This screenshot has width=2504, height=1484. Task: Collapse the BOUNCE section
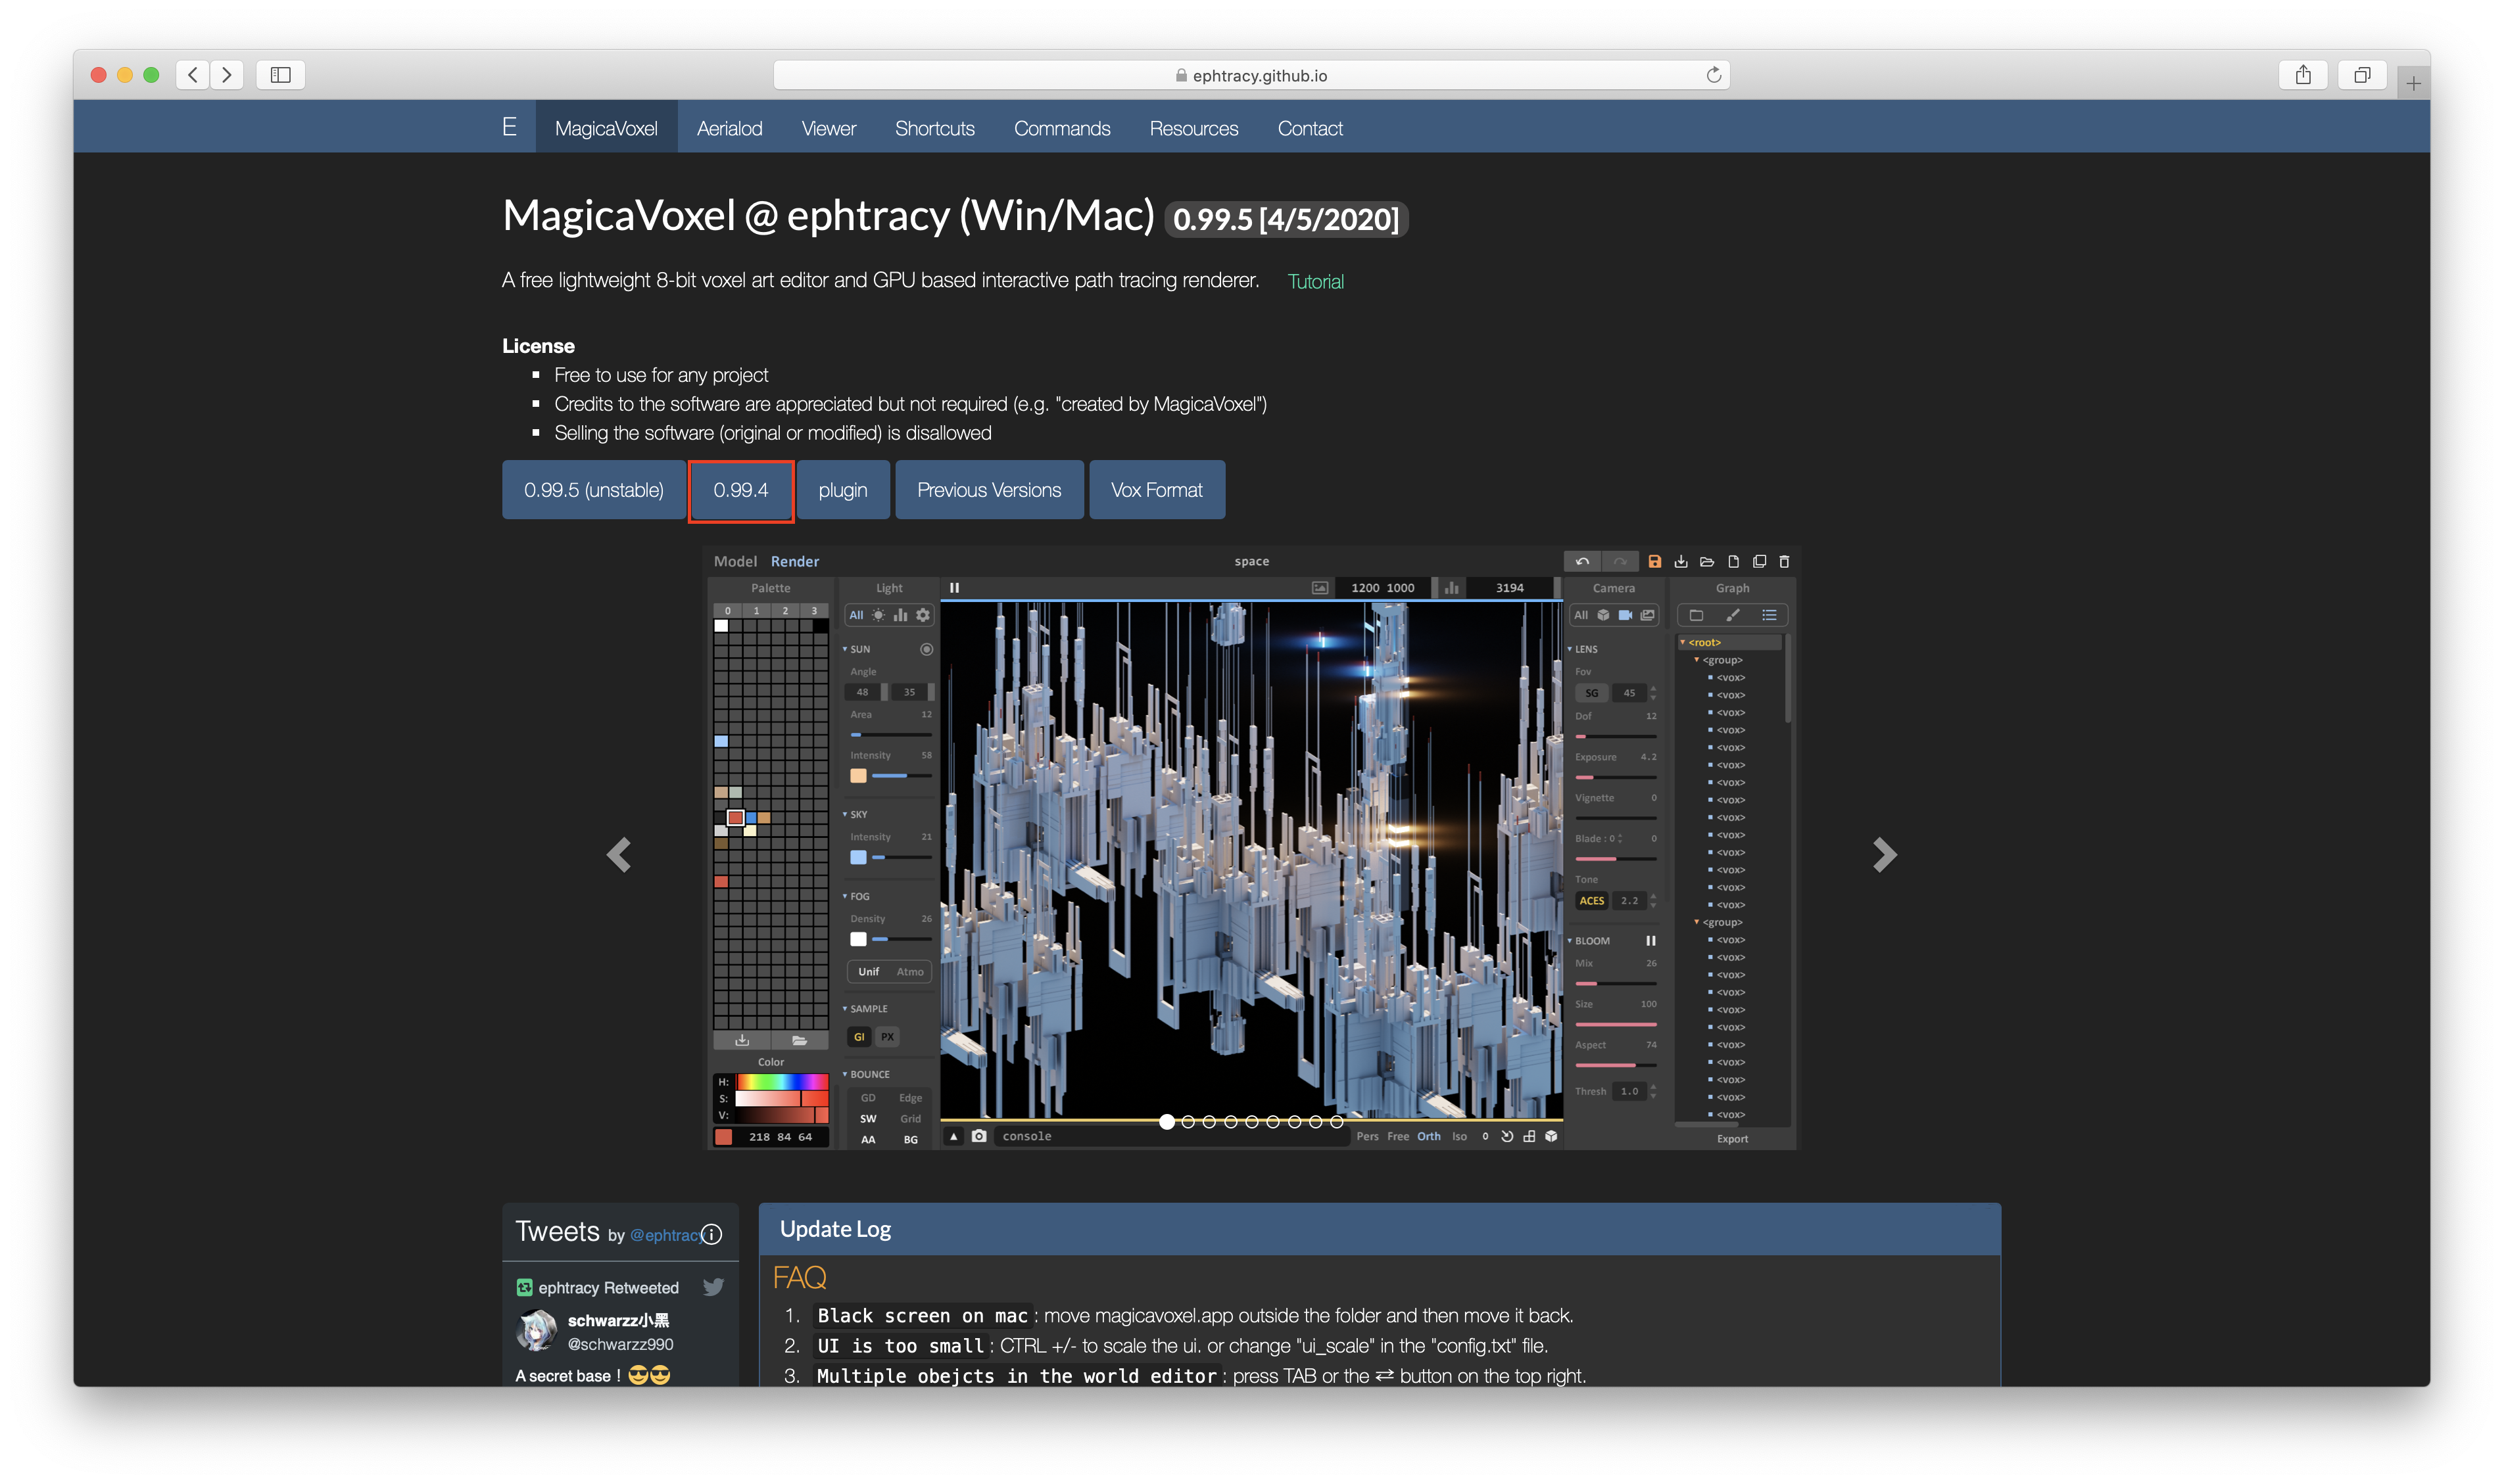[844, 1074]
